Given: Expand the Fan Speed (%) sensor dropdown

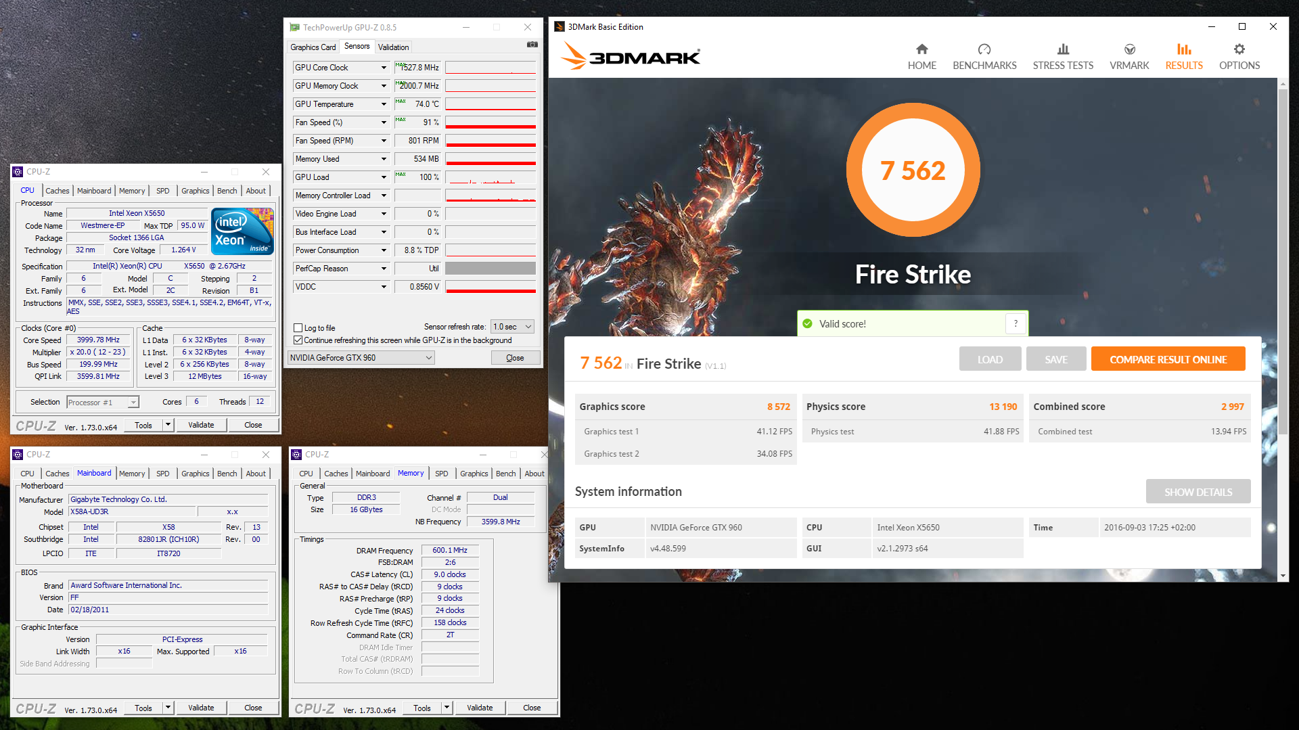Looking at the screenshot, I should (384, 122).
